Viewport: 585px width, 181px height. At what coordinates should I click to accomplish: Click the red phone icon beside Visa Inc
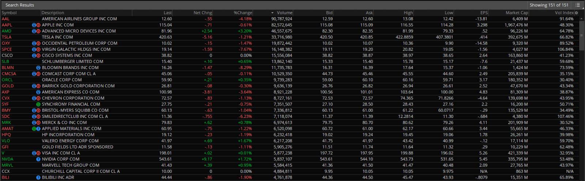(38, 153)
